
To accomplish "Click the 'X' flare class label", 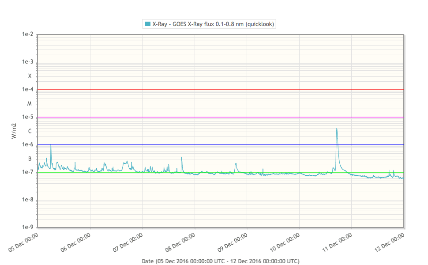I will click(30, 76).
